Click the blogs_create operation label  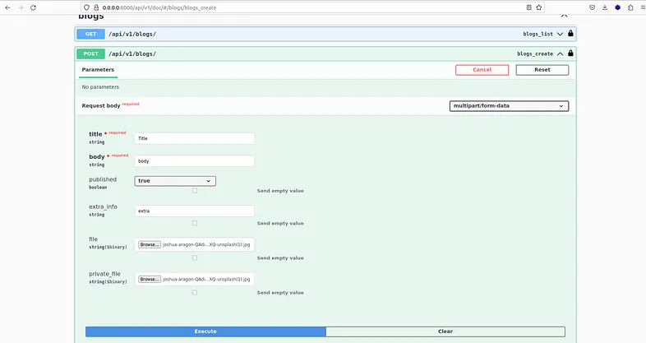point(535,53)
